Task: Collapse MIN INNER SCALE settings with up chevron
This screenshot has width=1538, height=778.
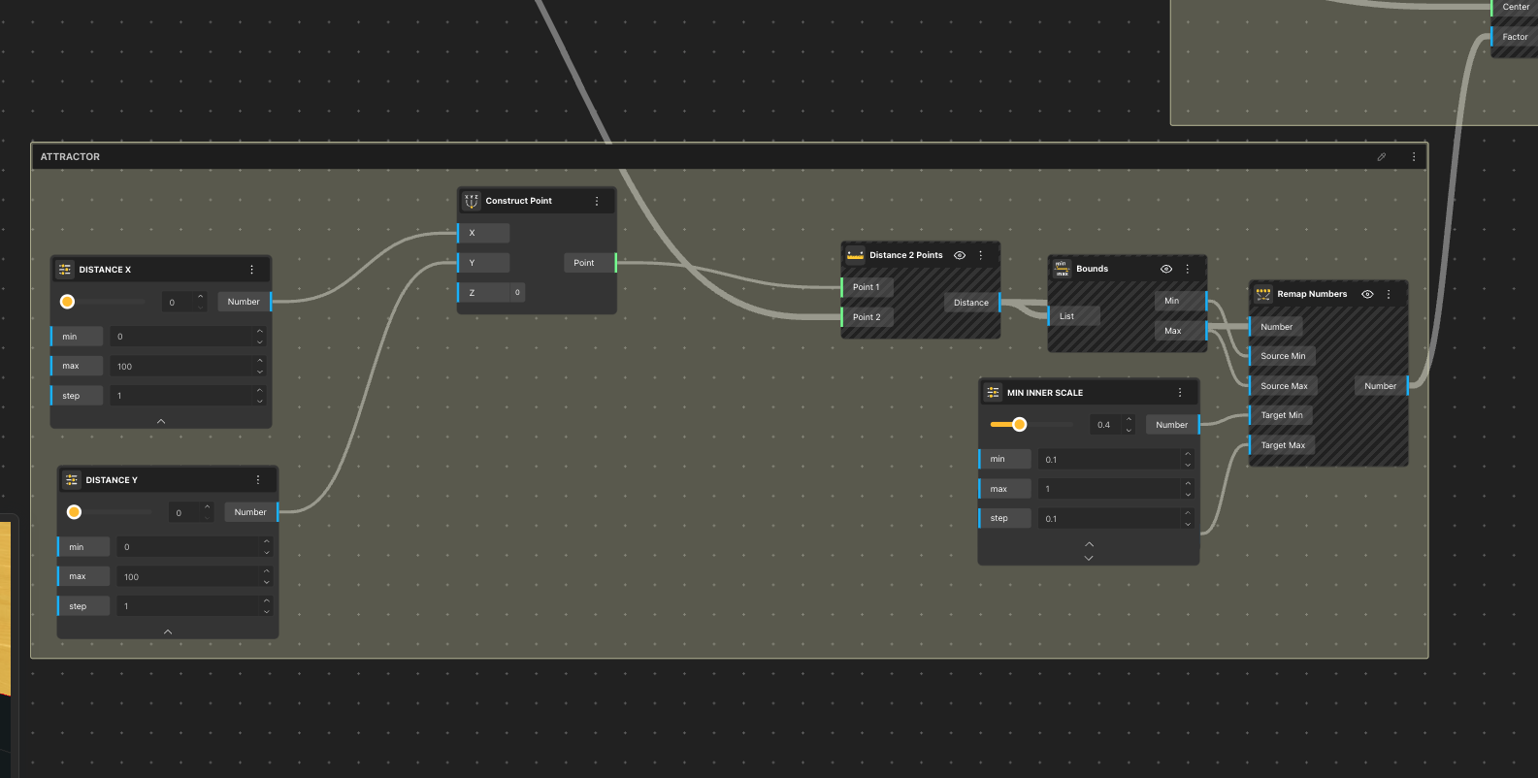Action: point(1089,544)
